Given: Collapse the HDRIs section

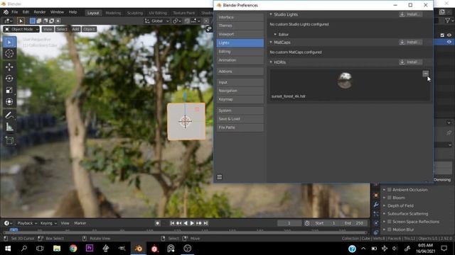Looking at the screenshot, I should 271,62.
